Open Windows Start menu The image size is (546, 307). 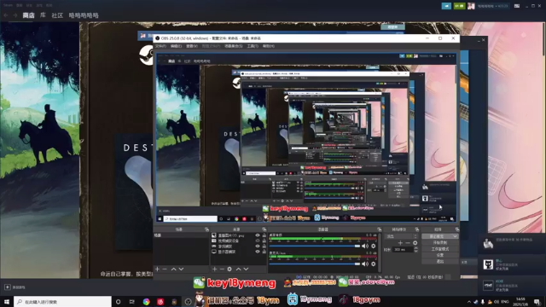pyautogui.click(x=7, y=302)
